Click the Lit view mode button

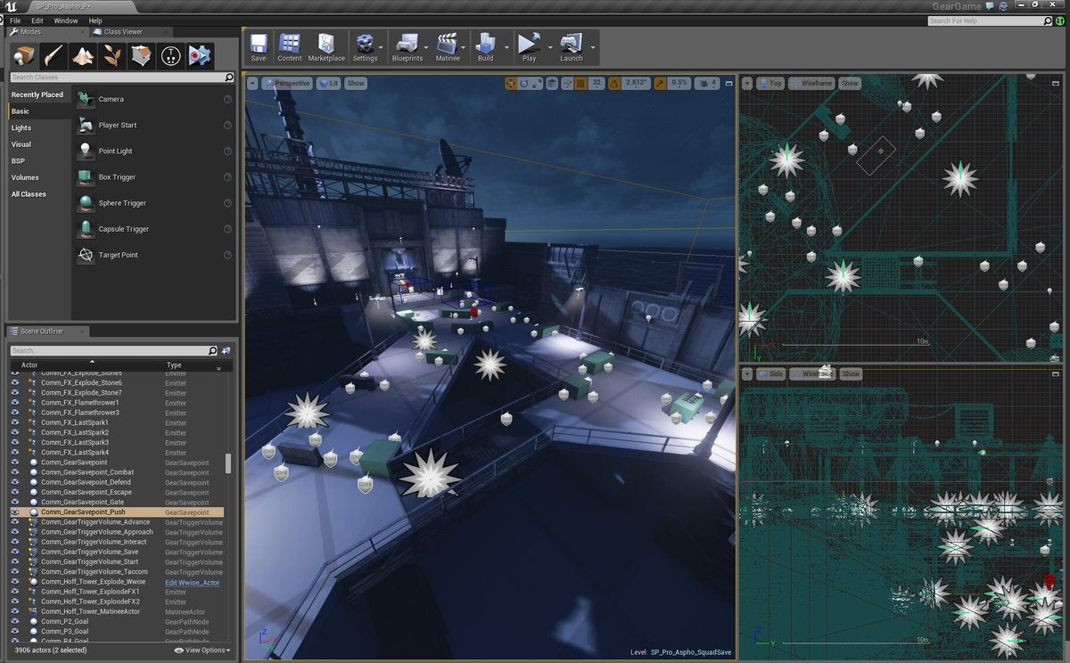329,83
